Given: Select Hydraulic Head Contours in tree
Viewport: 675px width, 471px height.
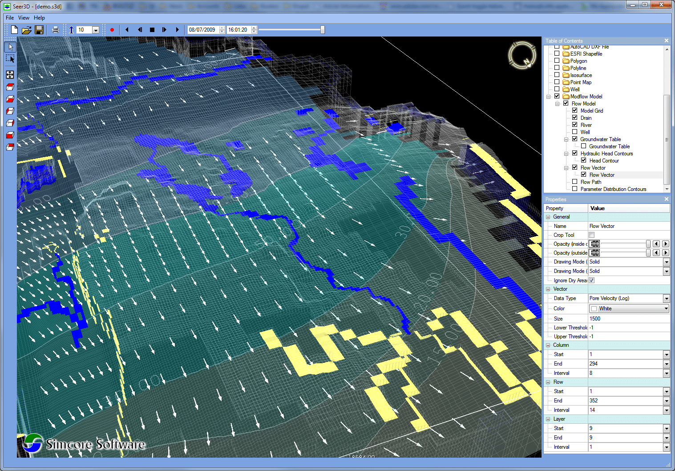Looking at the screenshot, I should [x=606, y=154].
